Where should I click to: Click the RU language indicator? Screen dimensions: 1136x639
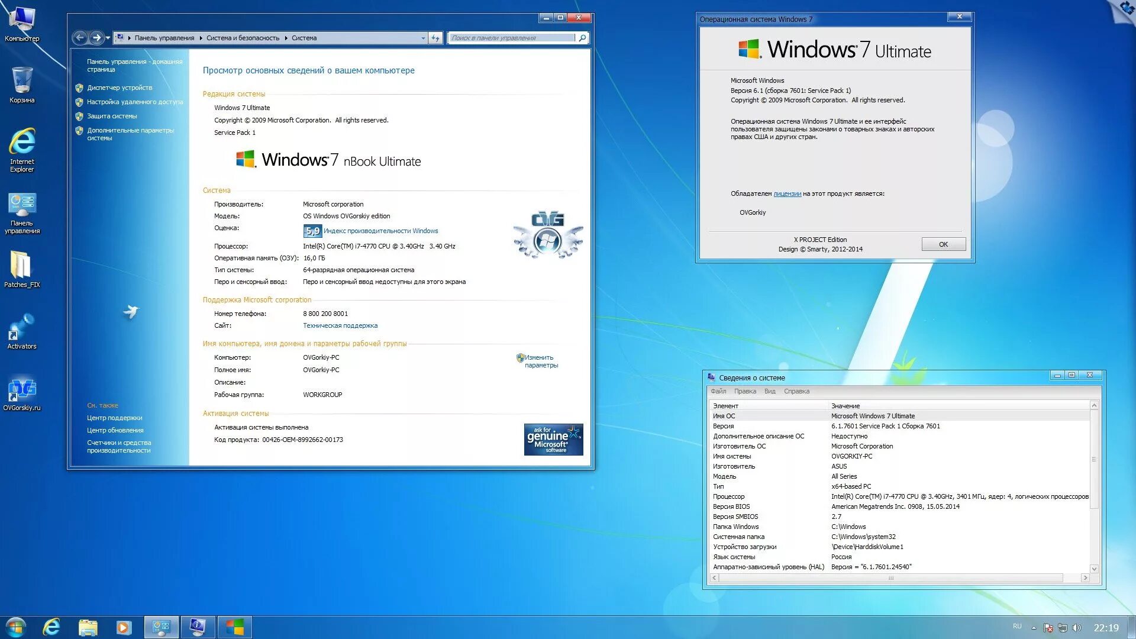pos(1017,626)
